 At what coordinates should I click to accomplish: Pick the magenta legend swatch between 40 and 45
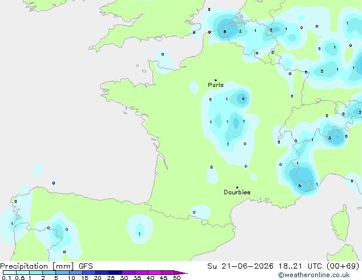click(155, 273)
